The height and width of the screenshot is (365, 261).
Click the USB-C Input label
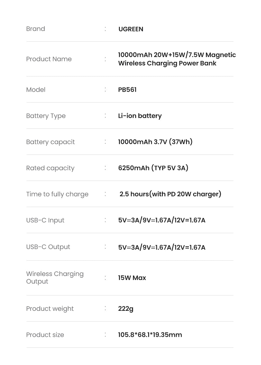[45, 220]
